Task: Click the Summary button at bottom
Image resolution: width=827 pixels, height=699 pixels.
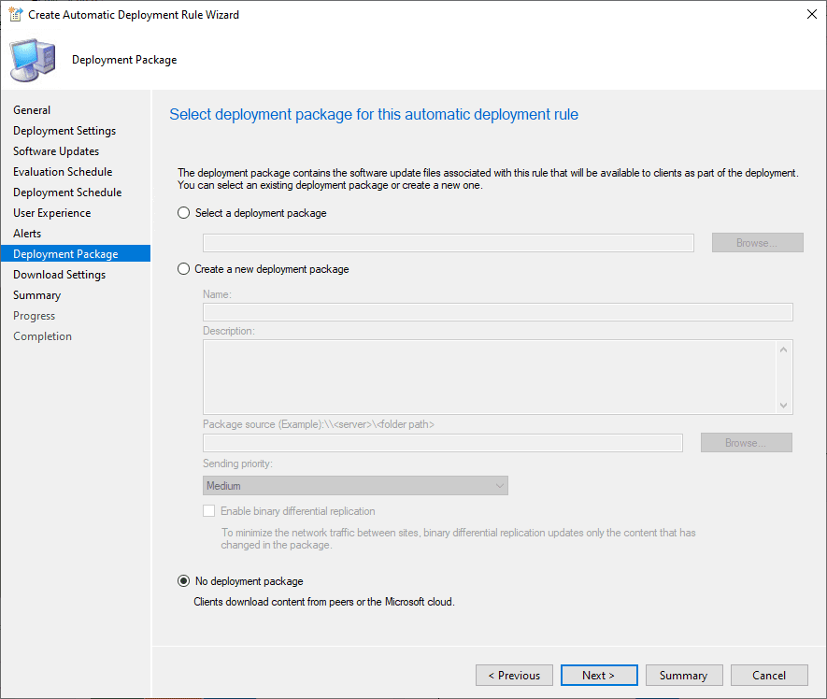Action: point(683,676)
